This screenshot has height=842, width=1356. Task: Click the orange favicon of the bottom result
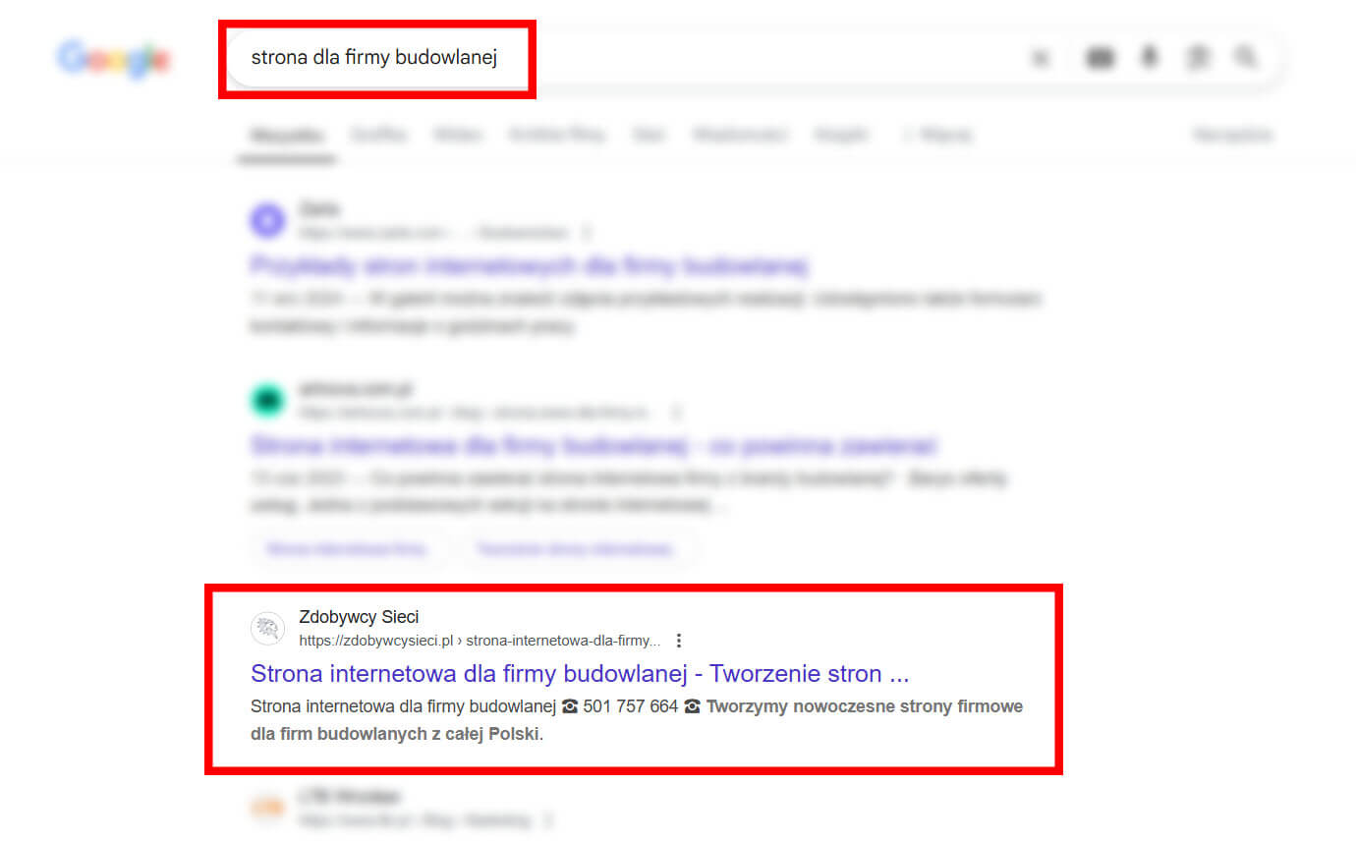[x=267, y=808]
